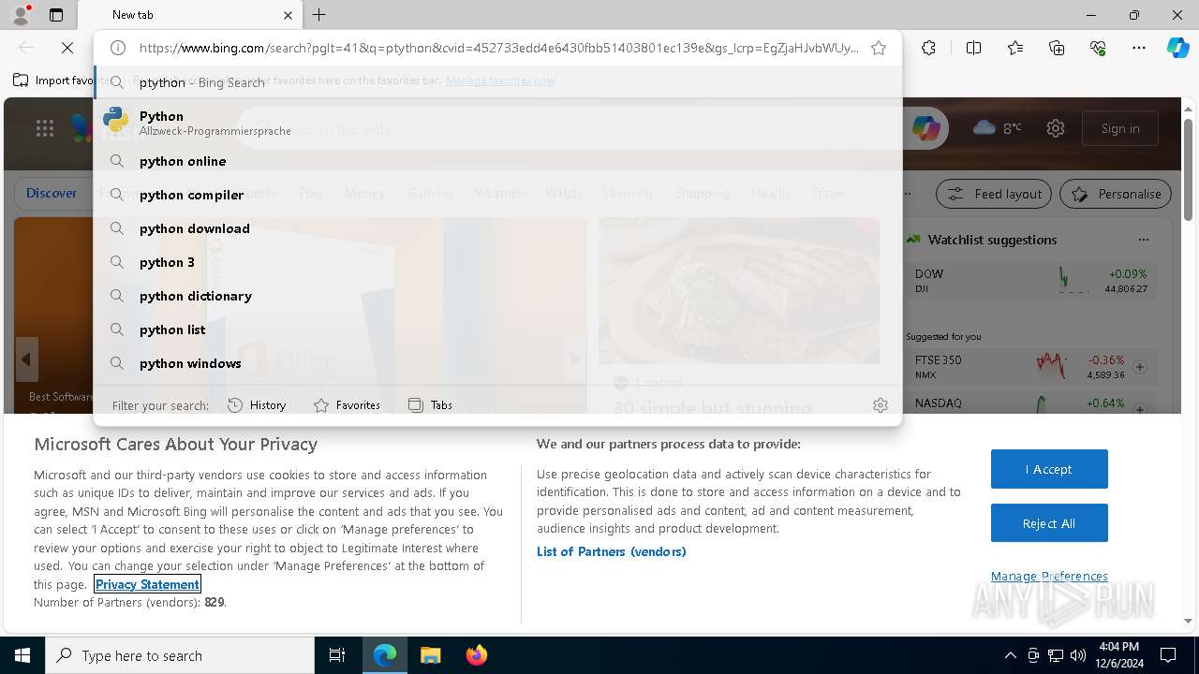Click the Personalise button
The image size is (1199, 674).
[1116, 194]
